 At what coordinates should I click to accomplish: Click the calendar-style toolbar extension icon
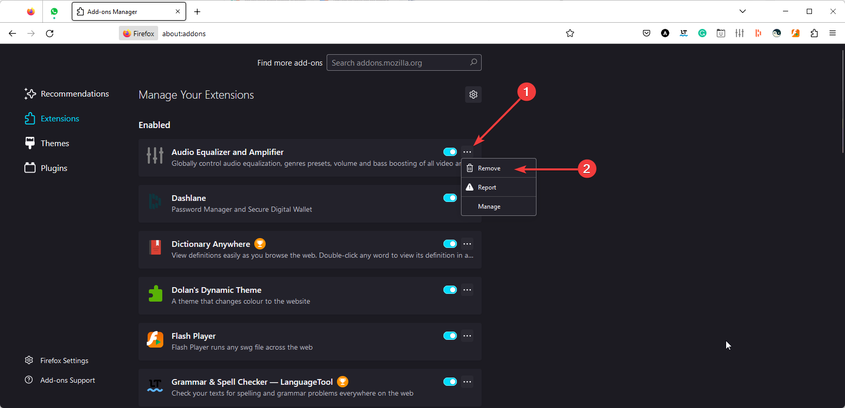tap(721, 33)
